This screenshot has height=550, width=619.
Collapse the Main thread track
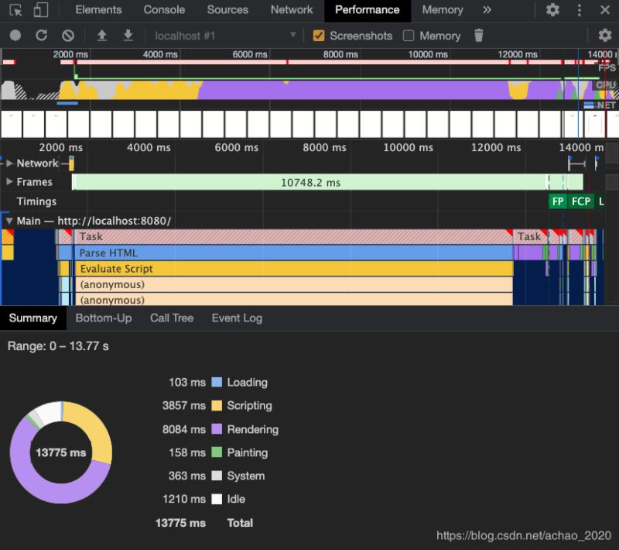[9, 221]
